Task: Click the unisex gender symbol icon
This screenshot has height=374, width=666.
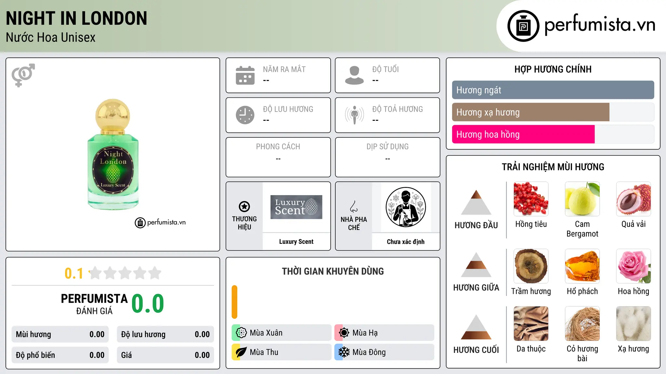Action: pyautogui.click(x=23, y=75)
